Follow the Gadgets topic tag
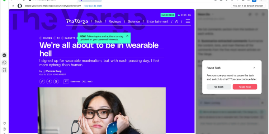Screen dimensions: 269x134 point(69,38)
